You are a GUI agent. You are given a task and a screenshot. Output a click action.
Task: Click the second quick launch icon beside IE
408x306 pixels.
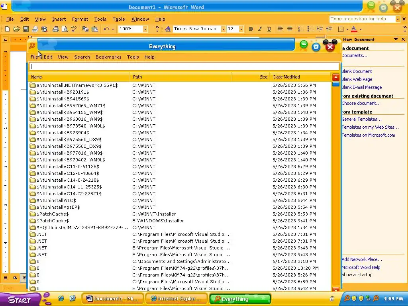pyautogui.click(x=73, y=298)
